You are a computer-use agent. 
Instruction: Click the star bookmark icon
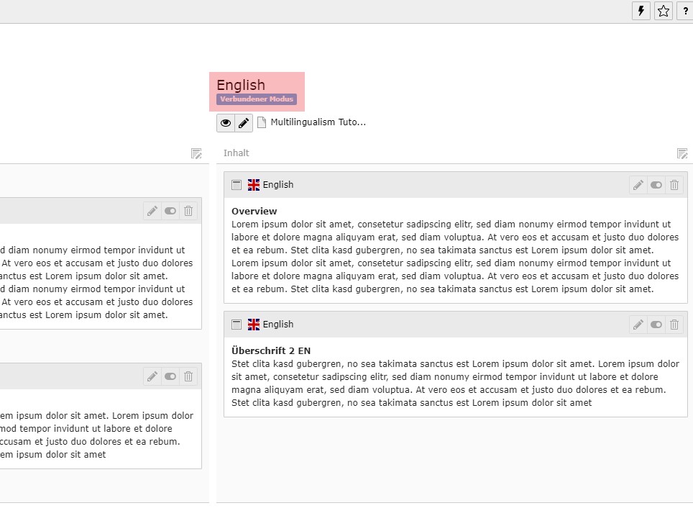(664, 11)
